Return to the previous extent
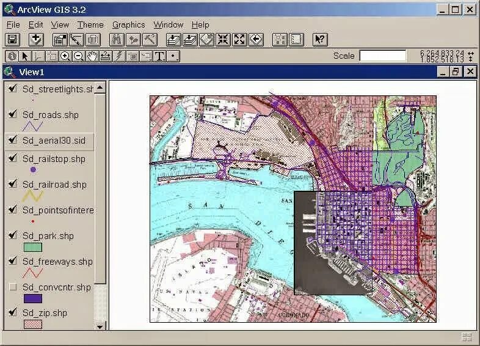Screen dimensions: 480x346 point(256,40)
